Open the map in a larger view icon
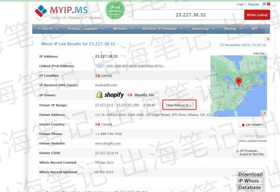The width and height of the screenshot is (280, 192). (x=264, y=113)
